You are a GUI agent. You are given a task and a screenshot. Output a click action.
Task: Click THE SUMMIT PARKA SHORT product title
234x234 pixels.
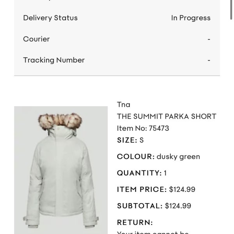coord(167,116)
